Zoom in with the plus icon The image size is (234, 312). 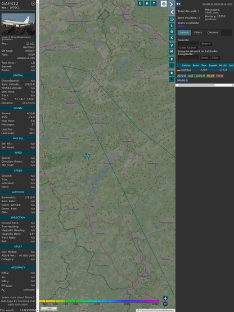click(x=165, y=298)
